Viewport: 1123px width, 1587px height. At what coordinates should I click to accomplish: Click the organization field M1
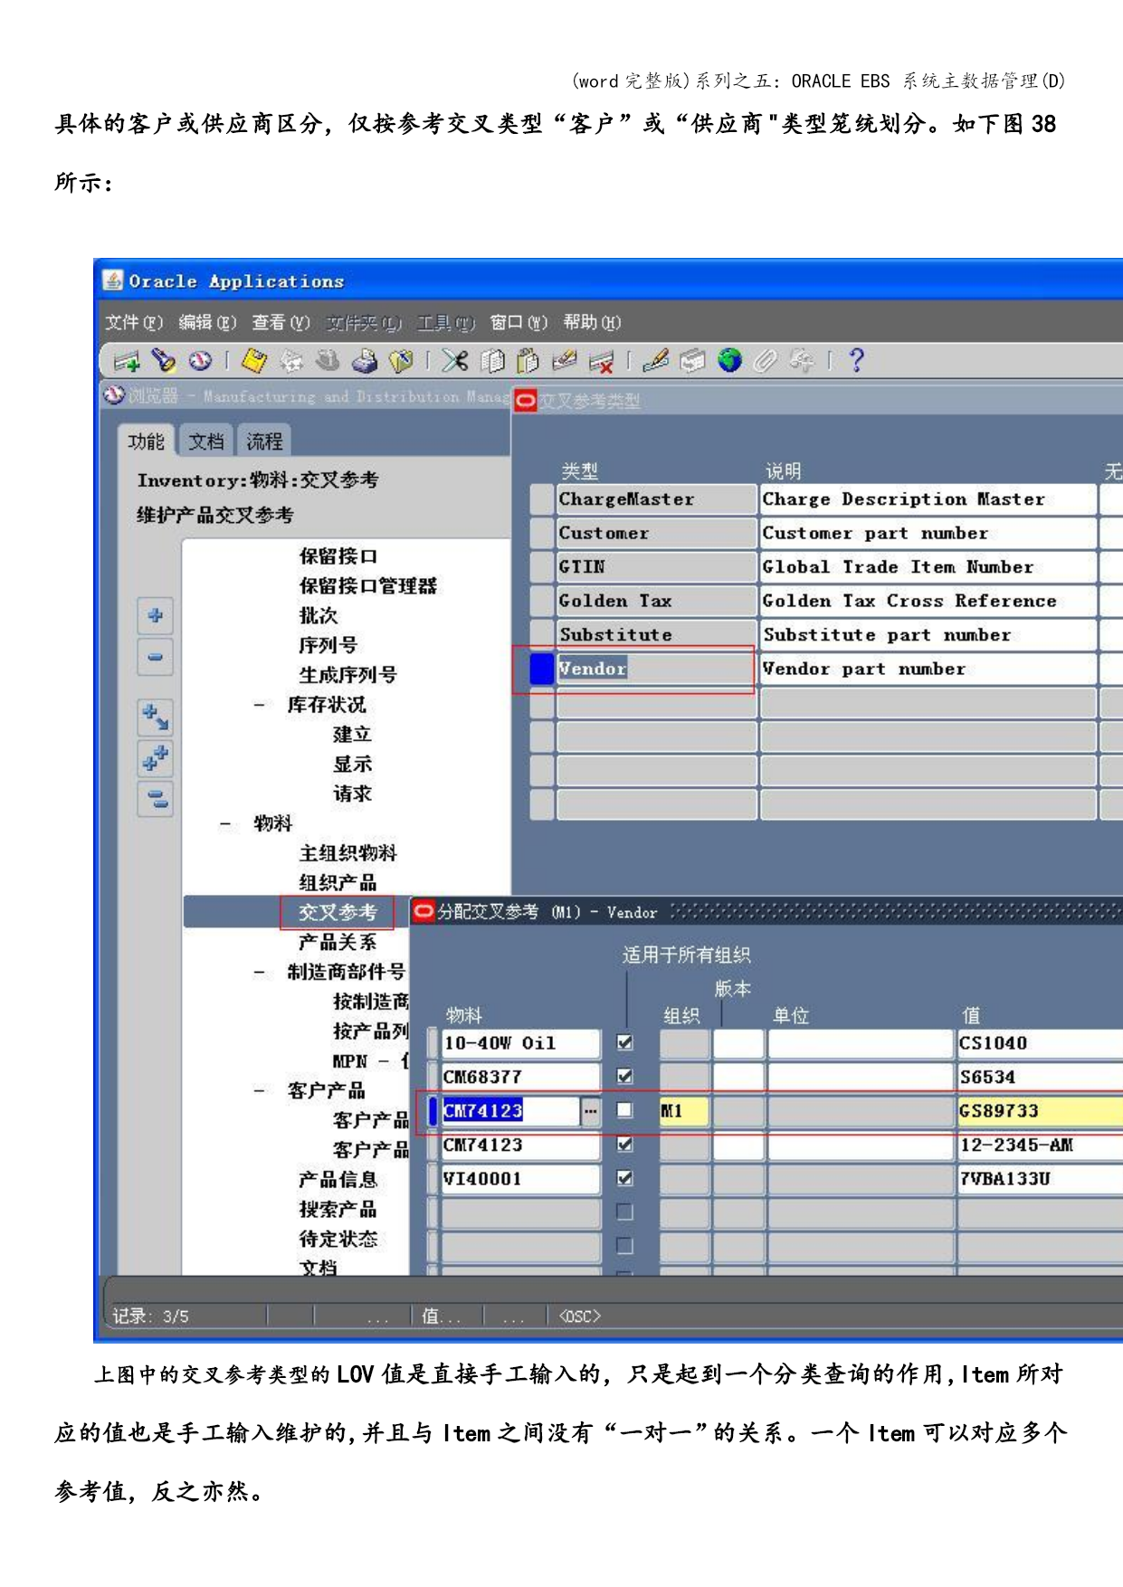(x=684, y=1110)
